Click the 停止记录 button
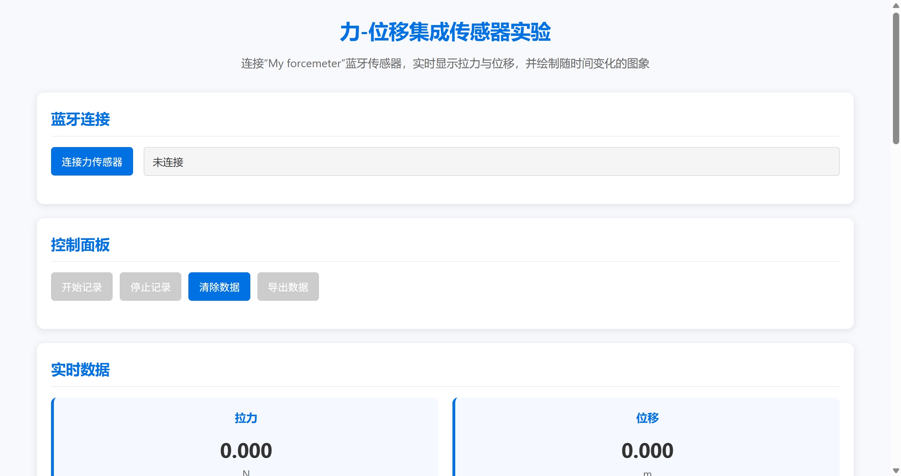Viewport: 901px width, 476px height. coord(150,286)
